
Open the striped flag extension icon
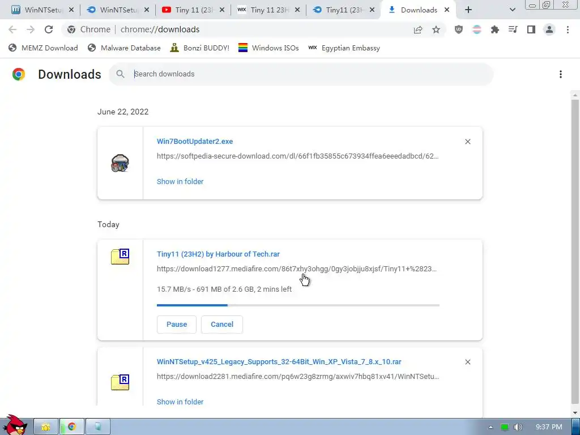click(477, 29)
